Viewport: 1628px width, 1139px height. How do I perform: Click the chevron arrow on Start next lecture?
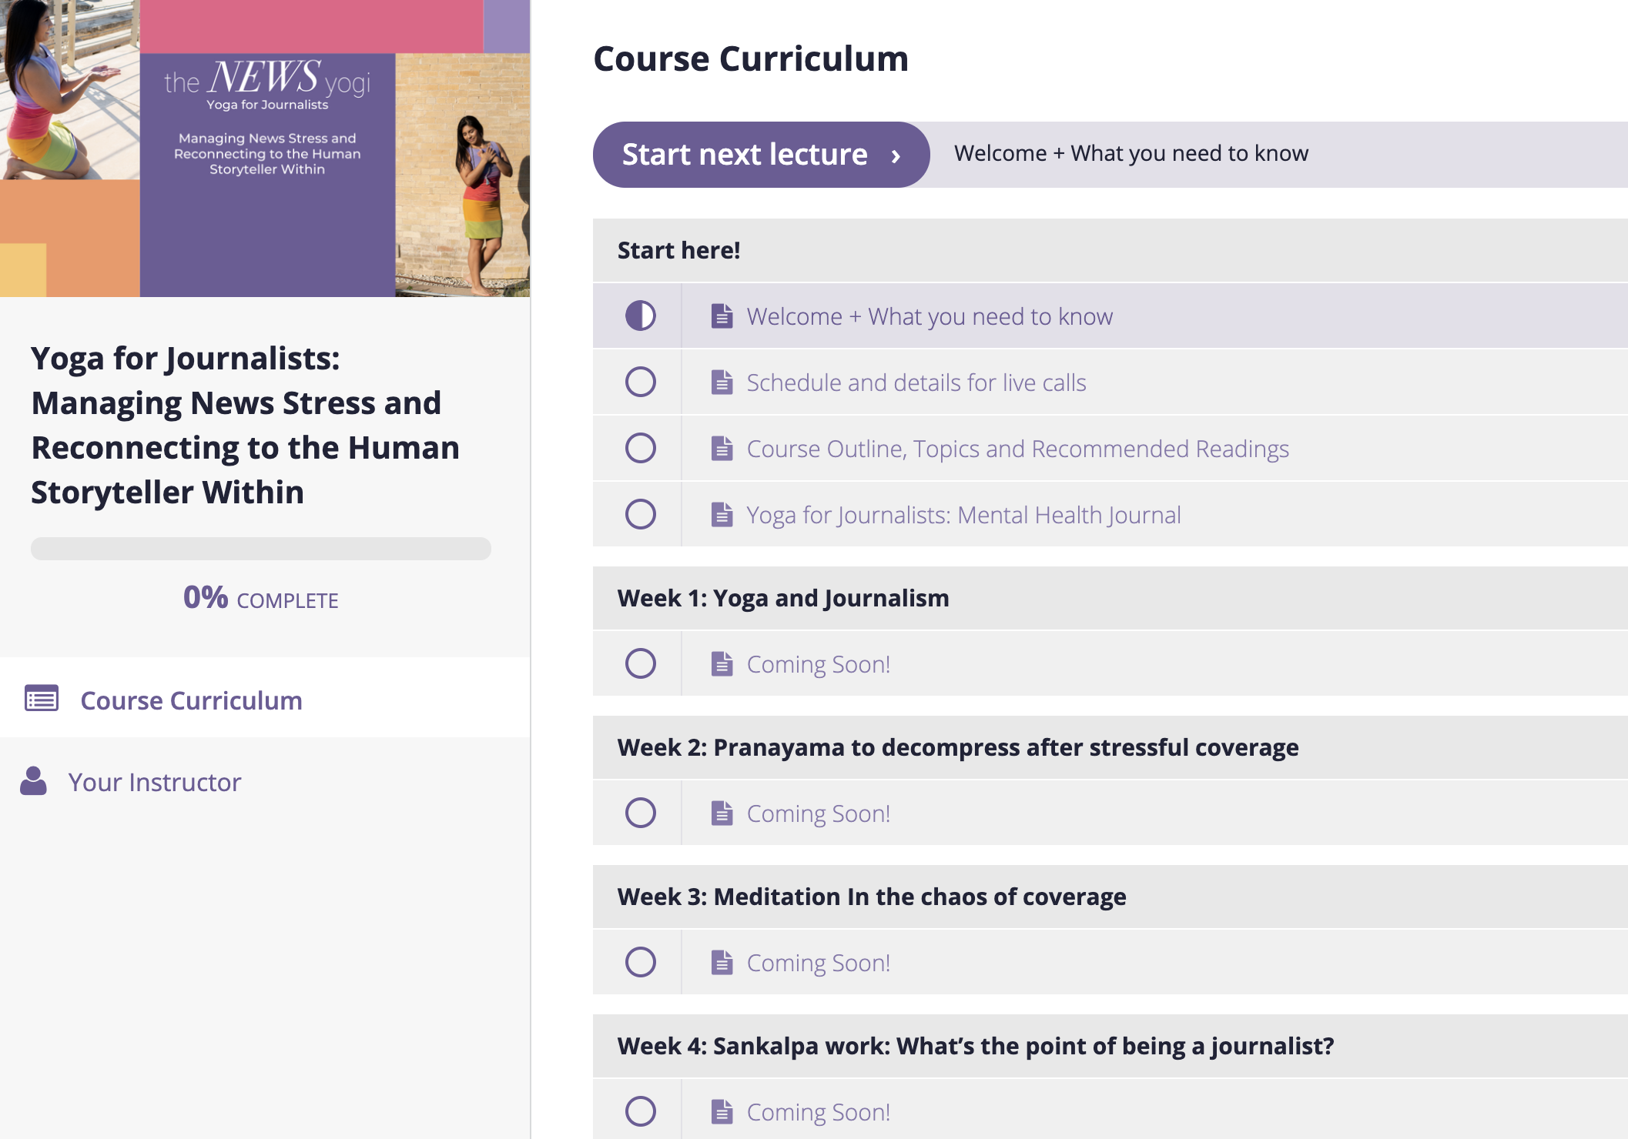point(896,156)
